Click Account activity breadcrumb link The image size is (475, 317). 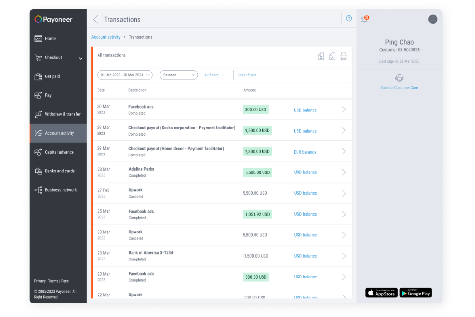tap(106, 37)
